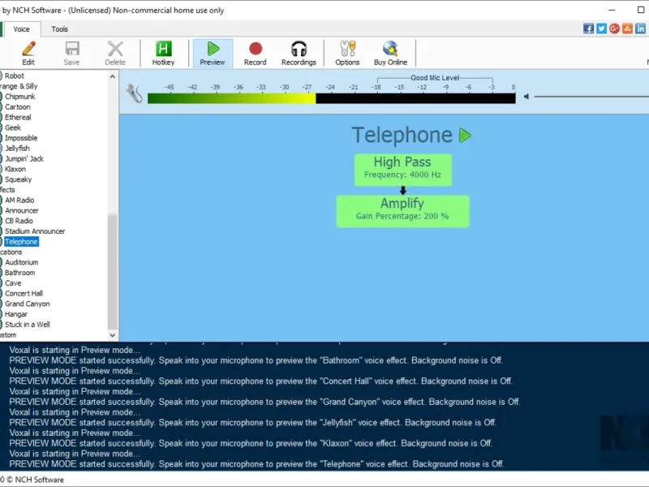
Task: Share on Twitter icon
Action: (601, 28)
